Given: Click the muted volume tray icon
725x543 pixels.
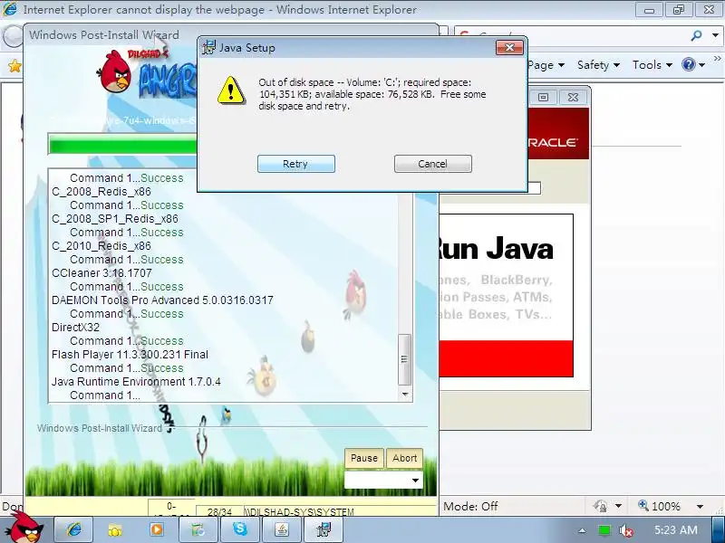Looking at the screenshot, I should [x=625, y=530].
